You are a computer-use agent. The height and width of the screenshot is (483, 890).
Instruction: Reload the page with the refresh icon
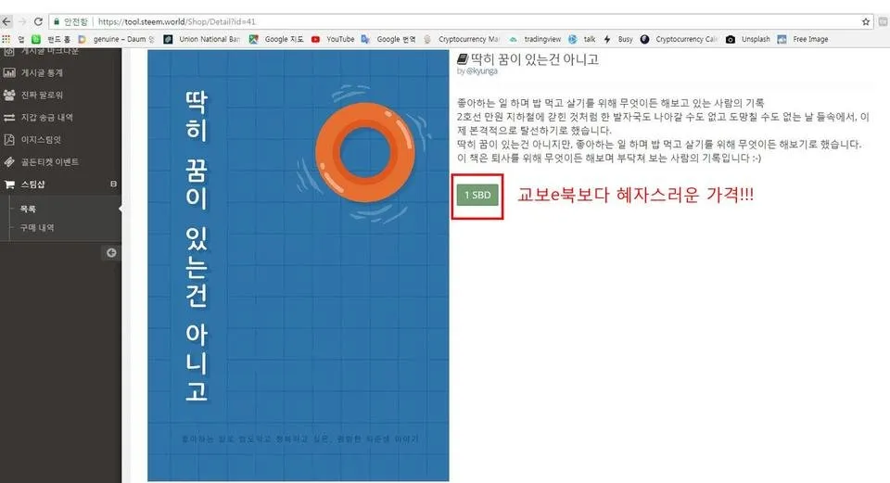pos(39,21)
